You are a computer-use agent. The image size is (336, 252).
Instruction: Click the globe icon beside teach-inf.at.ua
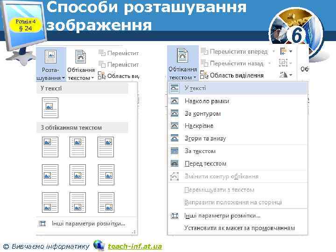(x=99, y=245)
